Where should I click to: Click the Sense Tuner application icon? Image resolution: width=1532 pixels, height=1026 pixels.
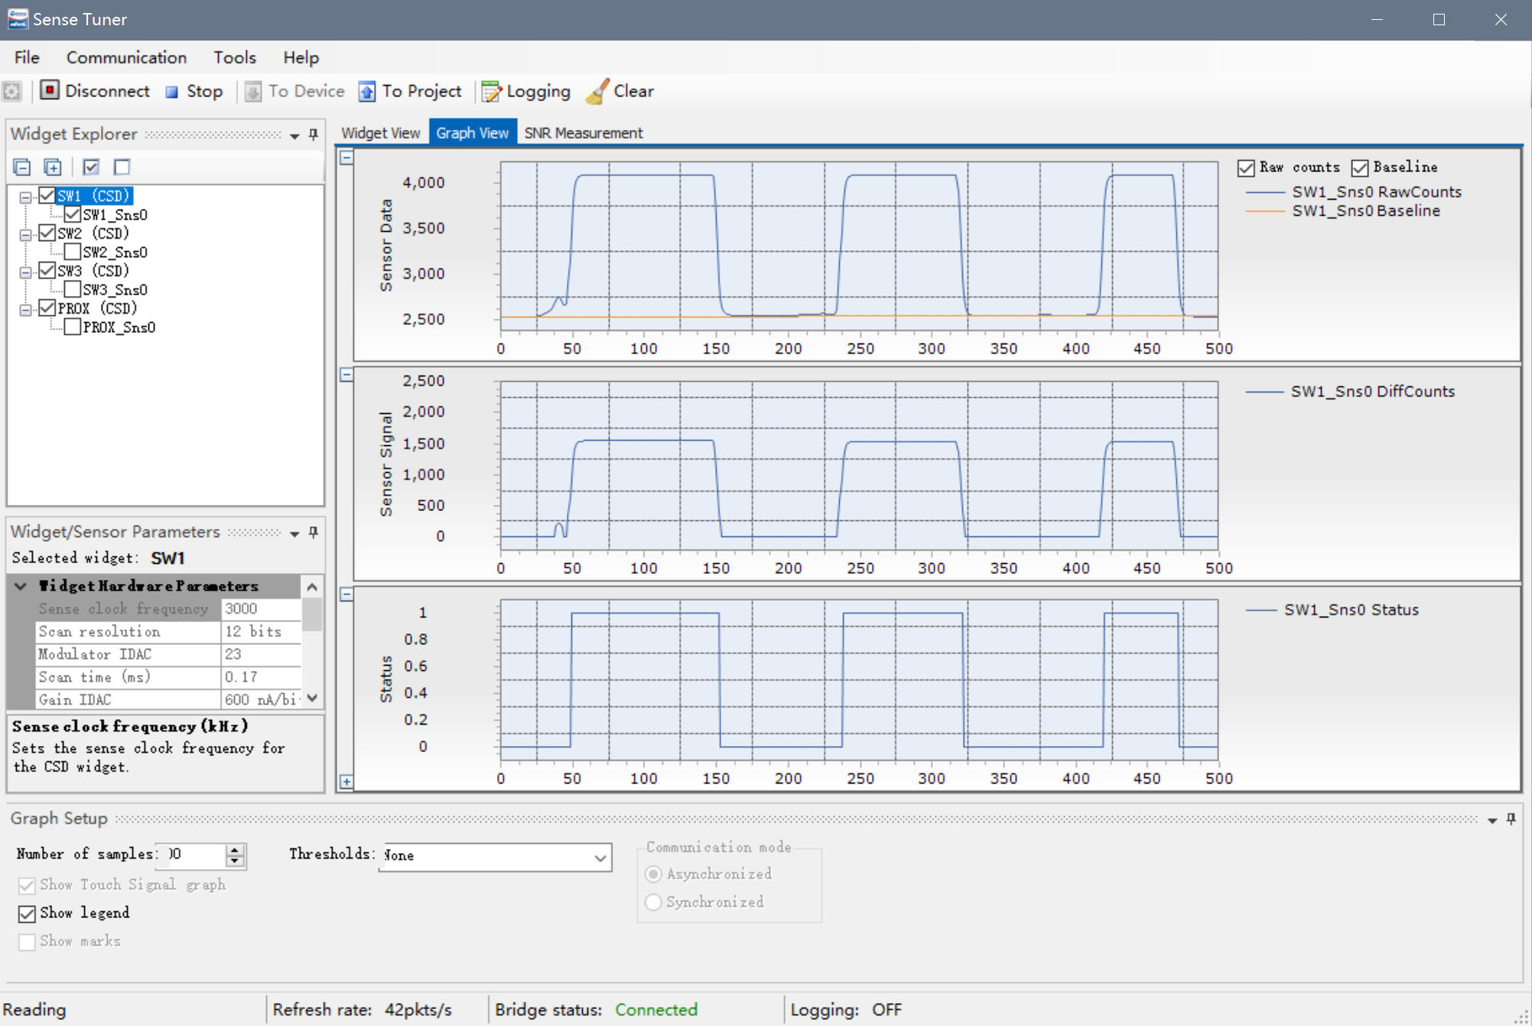tap(18, 19)
